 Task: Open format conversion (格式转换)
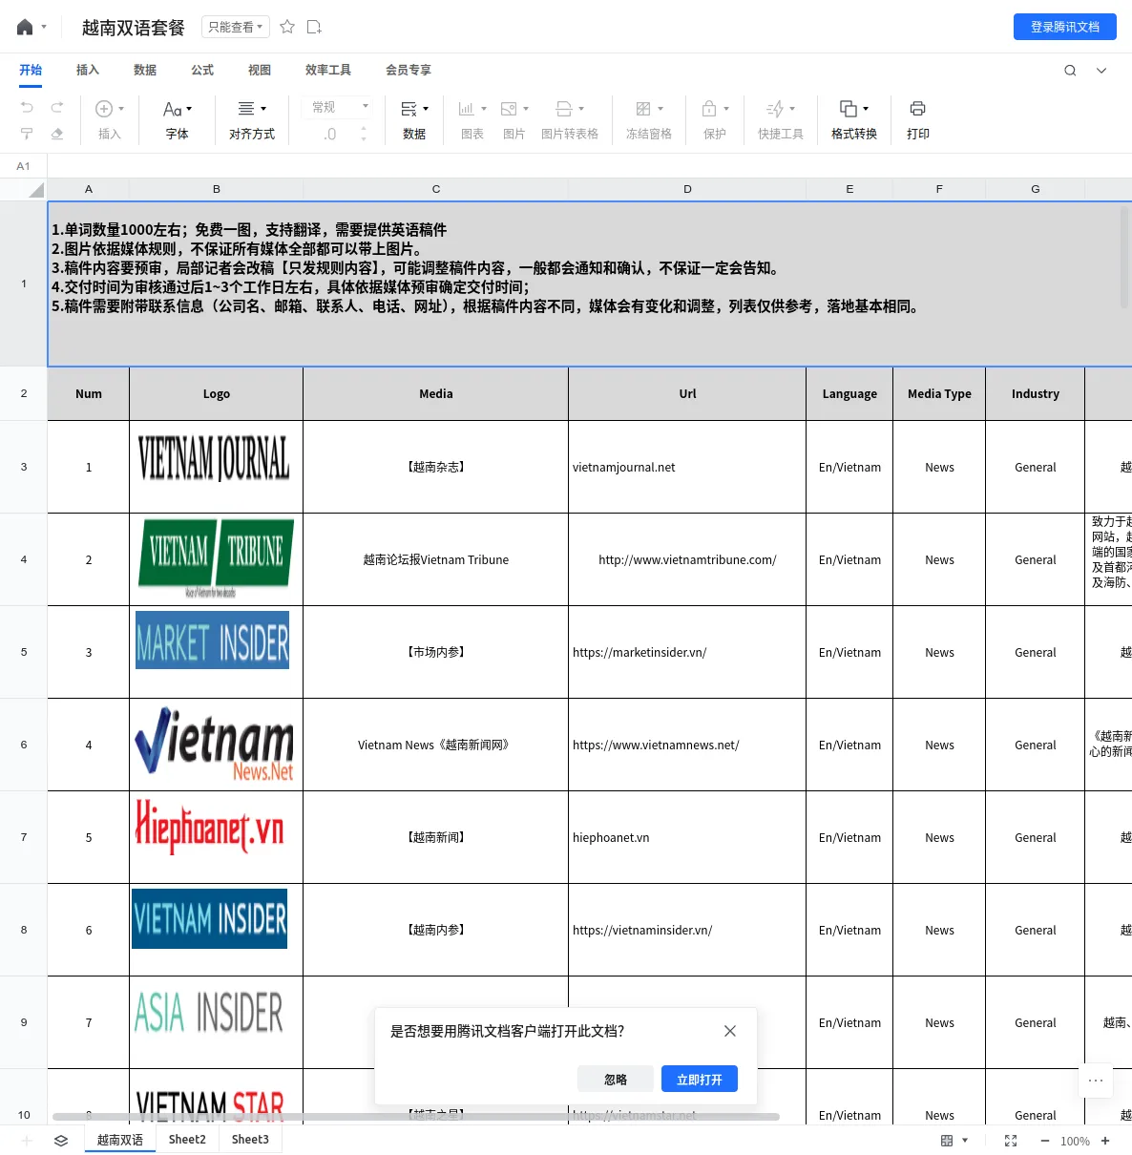(x=854, y=120)
